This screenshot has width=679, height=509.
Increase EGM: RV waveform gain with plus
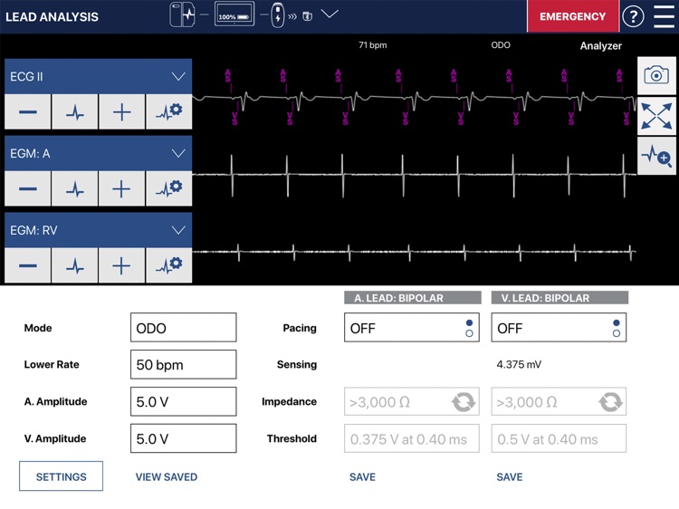click(121, 265)
